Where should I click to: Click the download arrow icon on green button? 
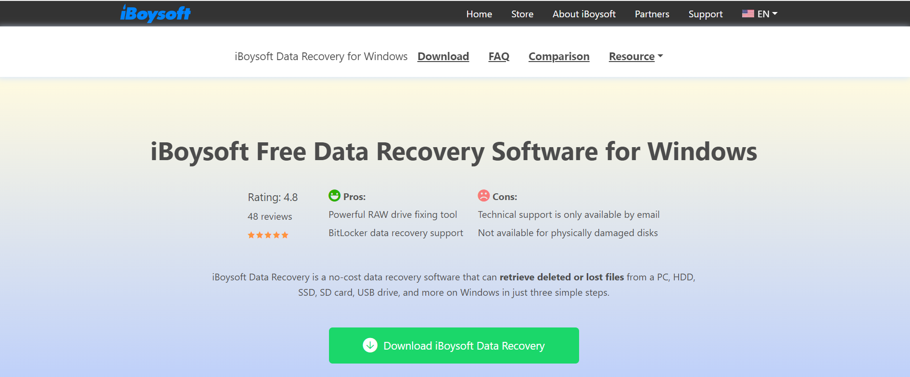(369, 345)
